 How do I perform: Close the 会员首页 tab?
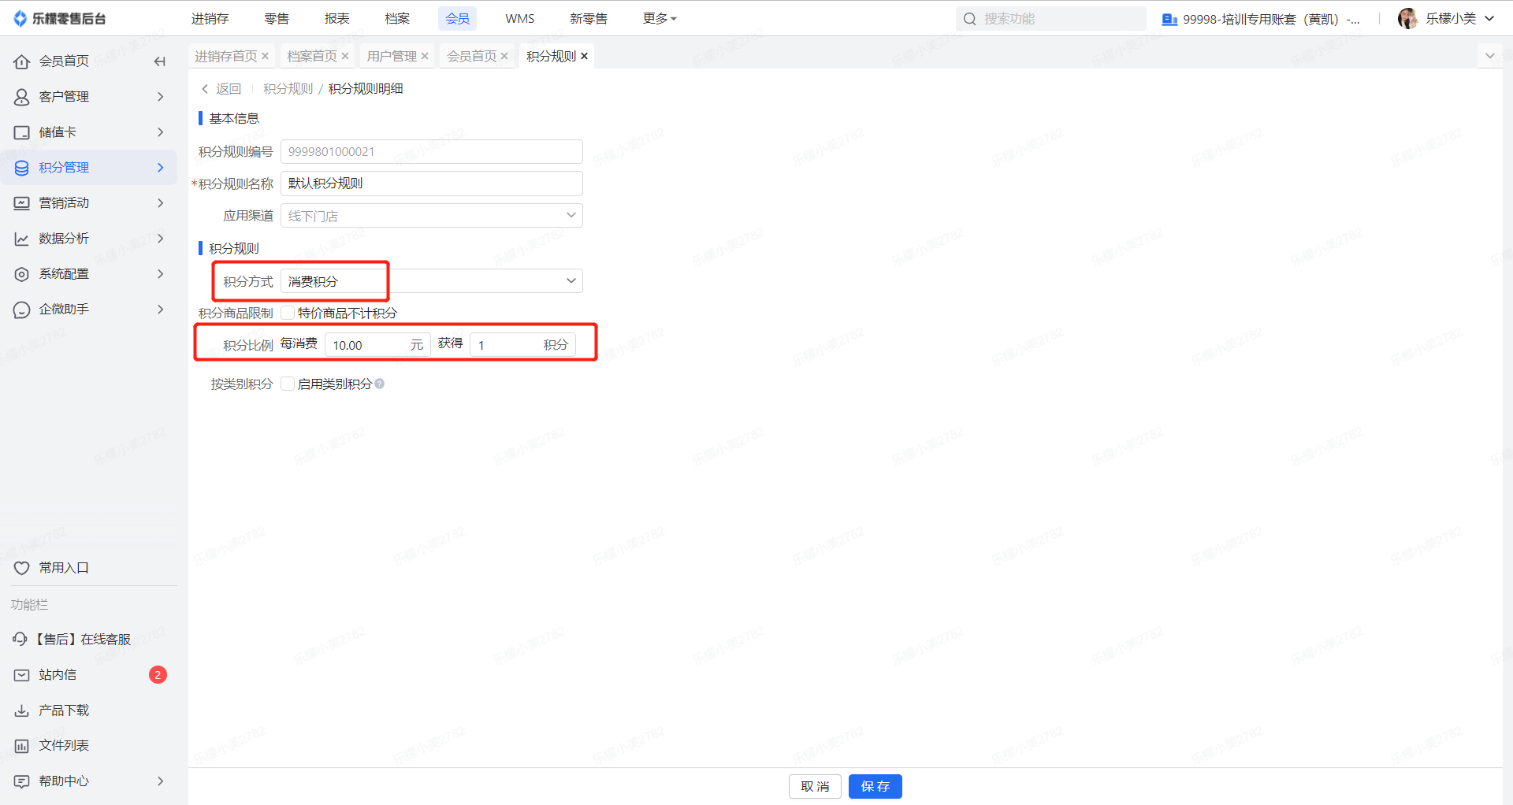coord(504,56)
